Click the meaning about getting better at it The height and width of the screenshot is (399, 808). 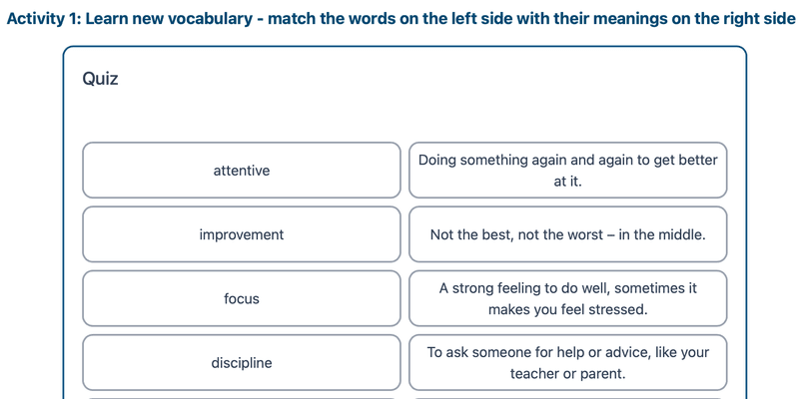click(567, 171)
